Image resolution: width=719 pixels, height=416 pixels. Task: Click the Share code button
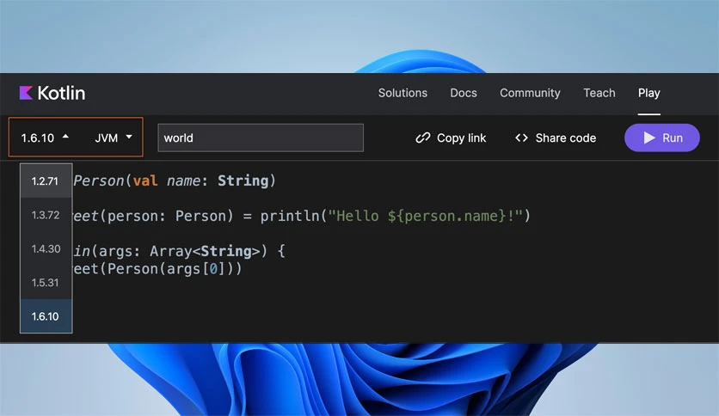556,138
